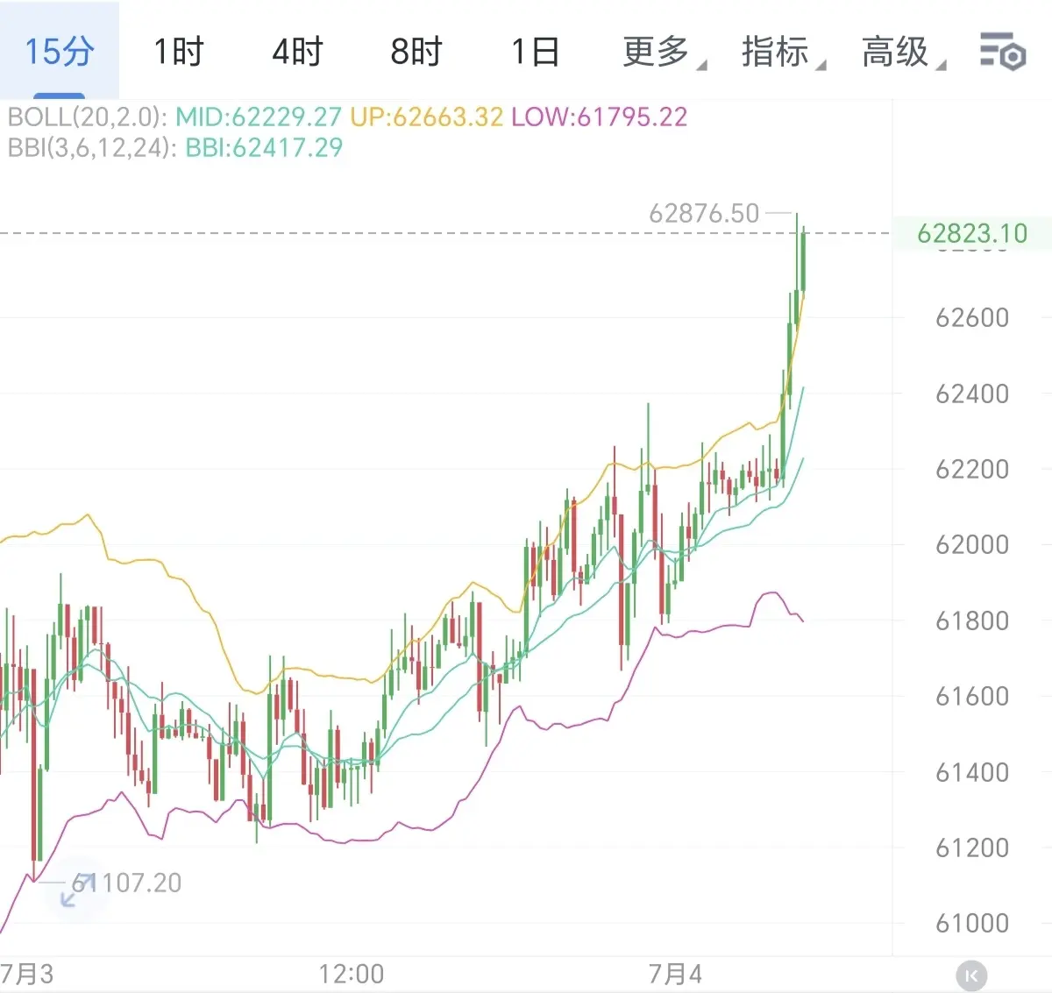1052x993 pixels.
Task: Click the 61000 price axis label
Action: click(x=972, y=923)
